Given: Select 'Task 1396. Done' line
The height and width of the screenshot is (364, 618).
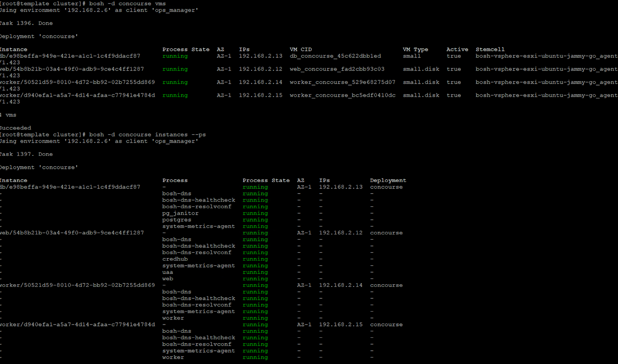Looking at the screenshot, I should click(x=26, y=23).
